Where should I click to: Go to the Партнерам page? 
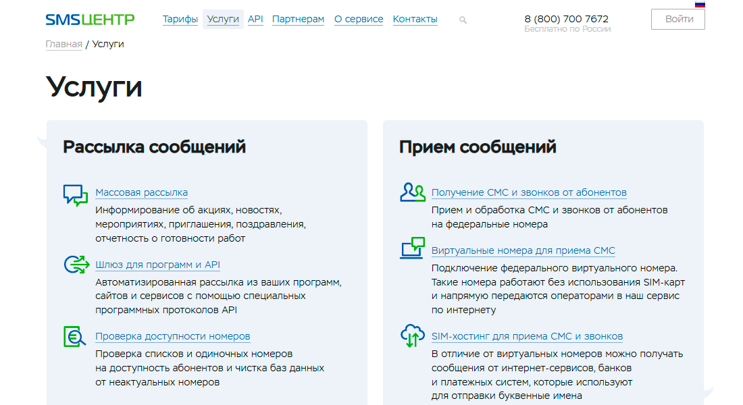(298, 19)
